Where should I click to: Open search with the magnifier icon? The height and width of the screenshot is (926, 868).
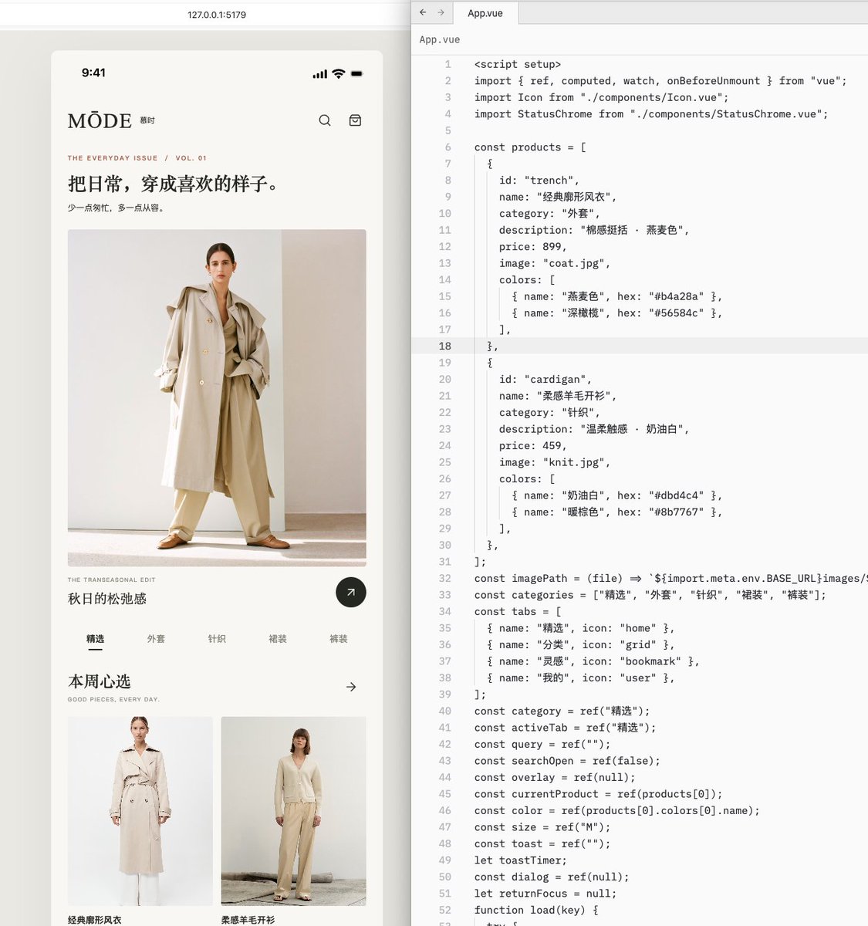(325, 120)
